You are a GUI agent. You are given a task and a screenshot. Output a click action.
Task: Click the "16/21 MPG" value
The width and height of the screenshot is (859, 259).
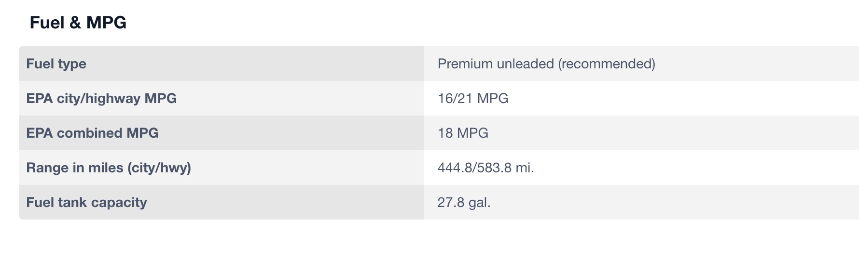tap(473, 98)
